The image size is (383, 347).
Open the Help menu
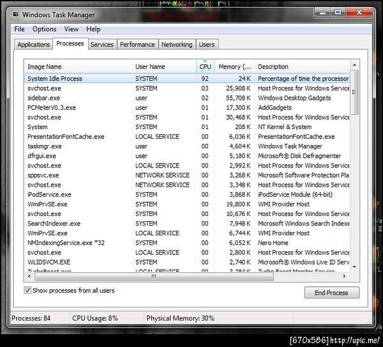pyautogui.click(x=93, y=29)
